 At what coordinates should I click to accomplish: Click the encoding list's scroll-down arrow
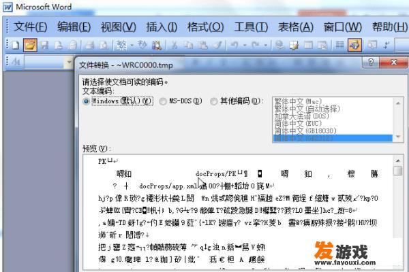coord(398,137)
